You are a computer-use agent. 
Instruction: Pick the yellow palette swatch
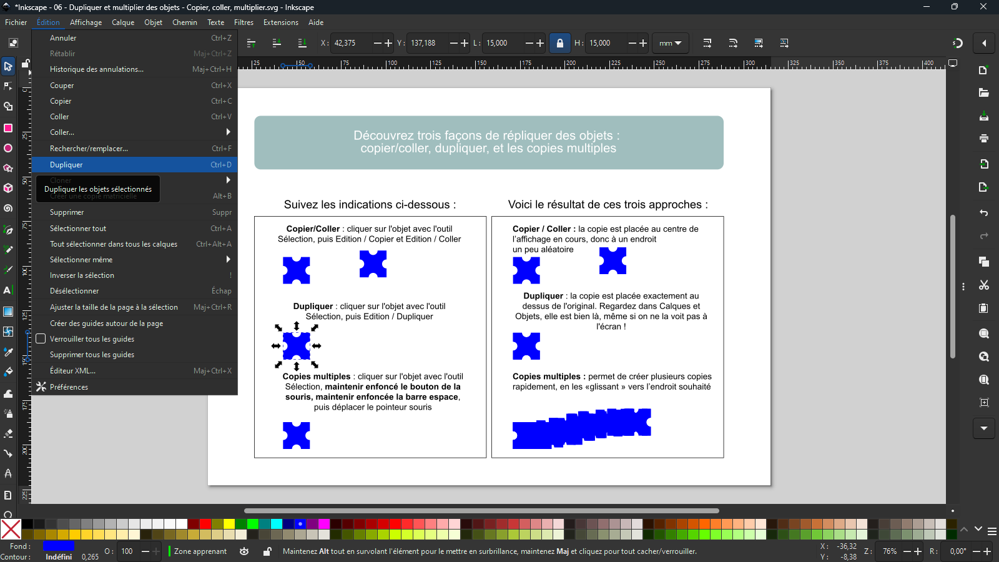(229, 524)
